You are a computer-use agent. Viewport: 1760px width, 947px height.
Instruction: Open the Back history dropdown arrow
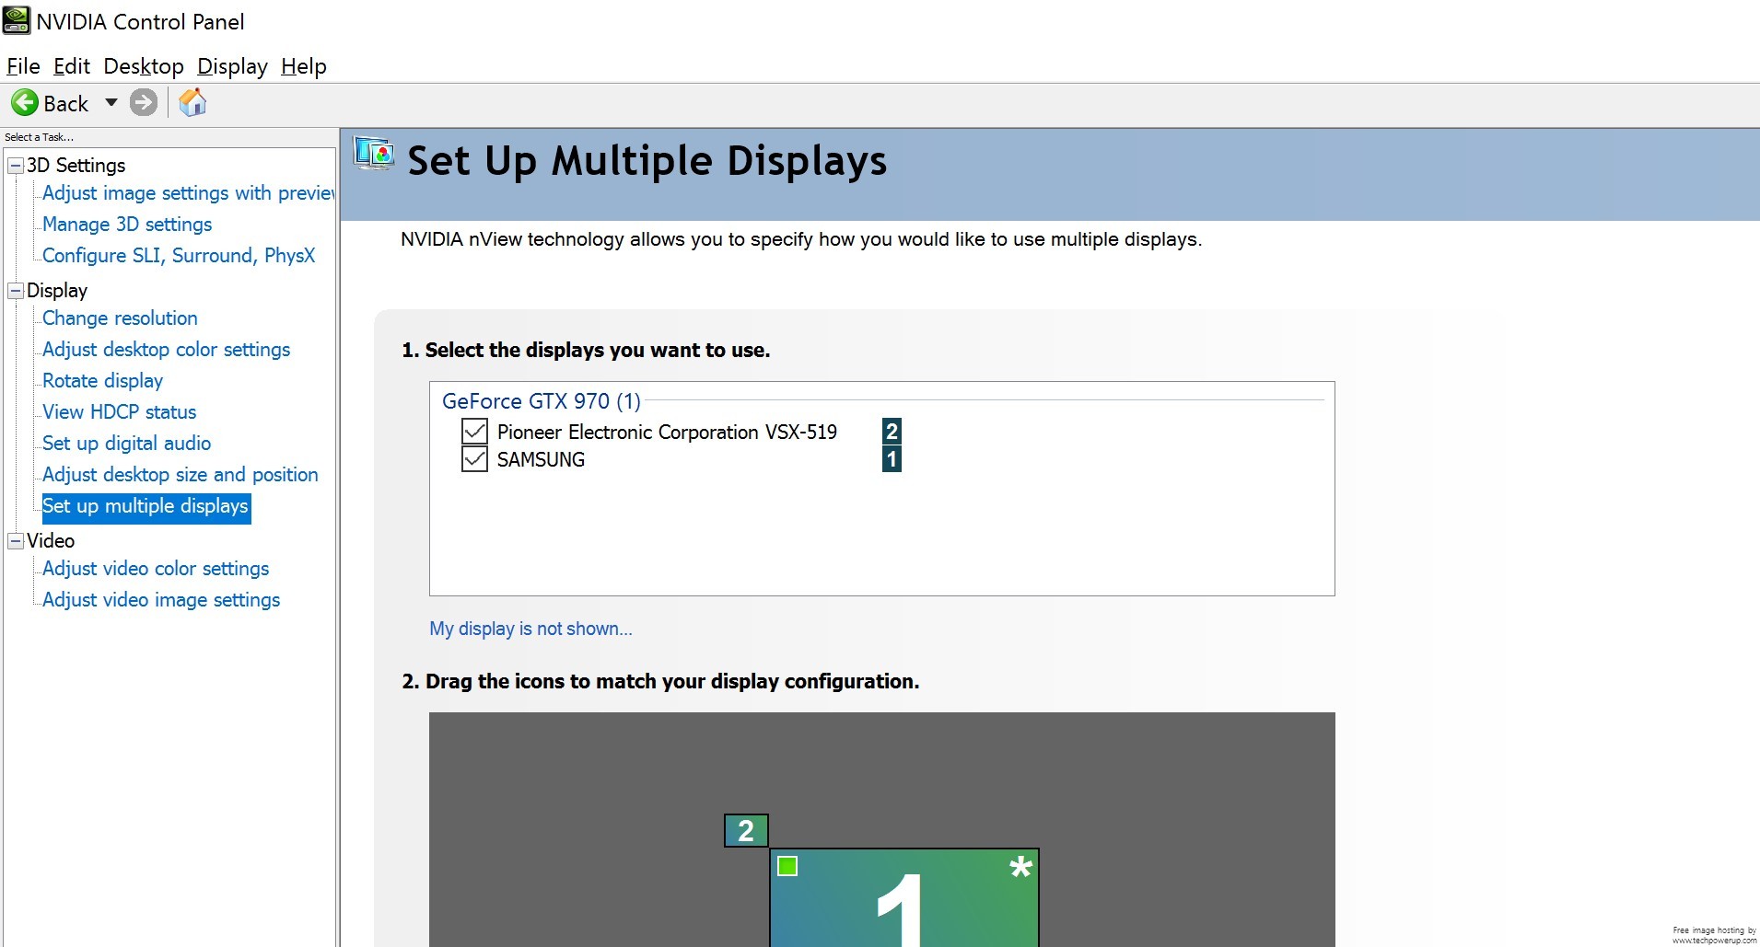coord(111,102)
